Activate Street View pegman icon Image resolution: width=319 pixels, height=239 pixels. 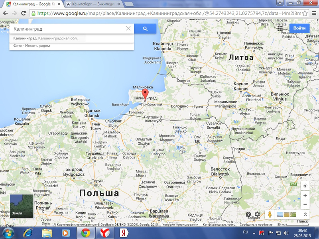click(270, 214)
